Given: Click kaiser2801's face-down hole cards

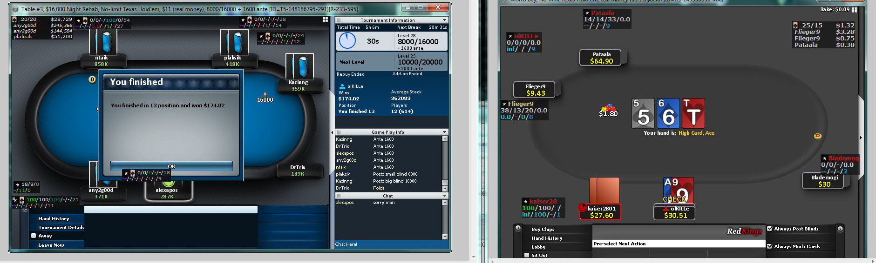Looking at the screenshot, I should [x=604, y=191].
